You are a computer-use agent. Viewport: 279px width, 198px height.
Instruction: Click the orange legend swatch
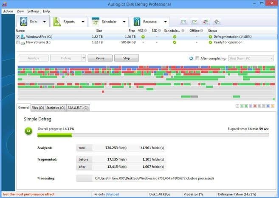[x=272, y=106]
